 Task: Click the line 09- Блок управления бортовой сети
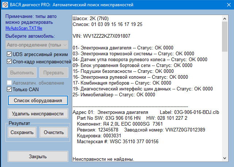[x=133, y=65]
